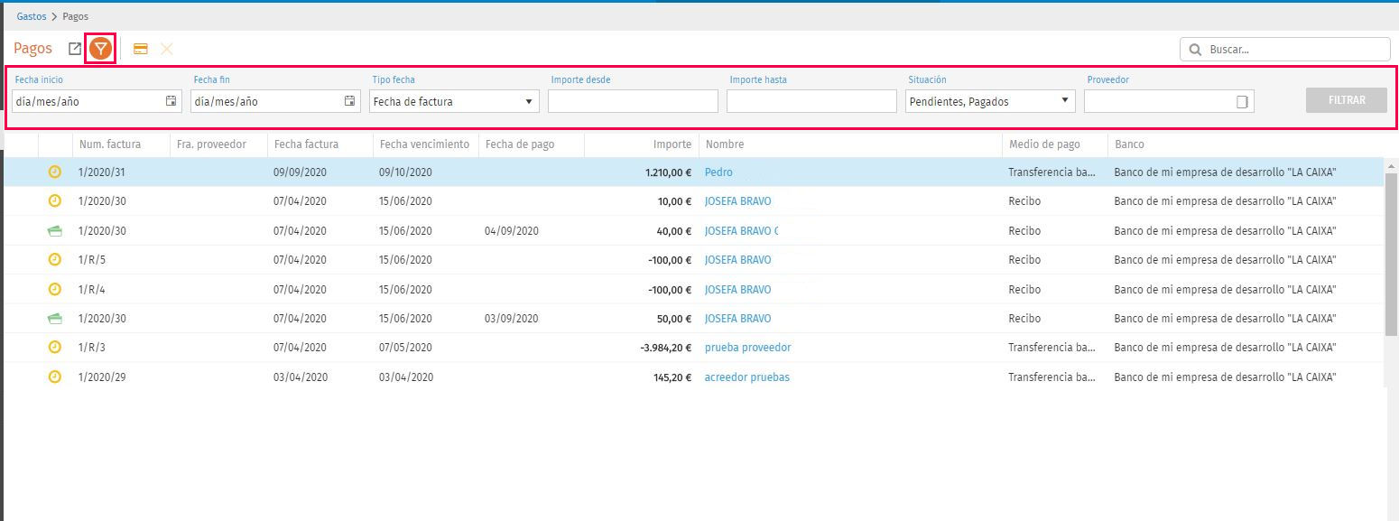Click paid status icon on 50,00 € row
1399x521 pixels.
[54, 318]
